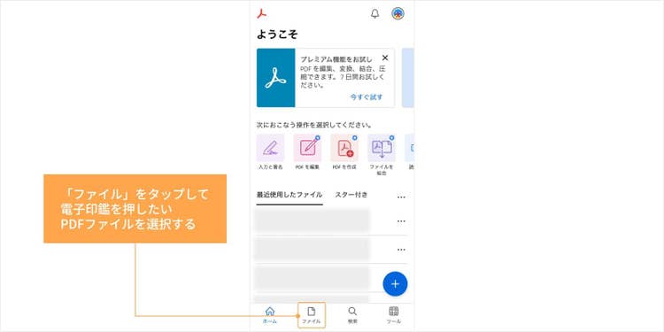
Task: Tap the Adobe Acrobat logo
Action: [x=262, y=14]
